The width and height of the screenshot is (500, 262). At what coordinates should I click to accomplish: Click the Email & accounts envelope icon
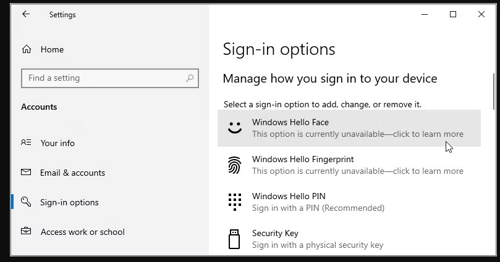click(26, 172)
